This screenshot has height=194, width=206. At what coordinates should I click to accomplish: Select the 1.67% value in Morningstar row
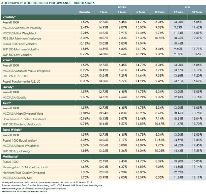84,167
